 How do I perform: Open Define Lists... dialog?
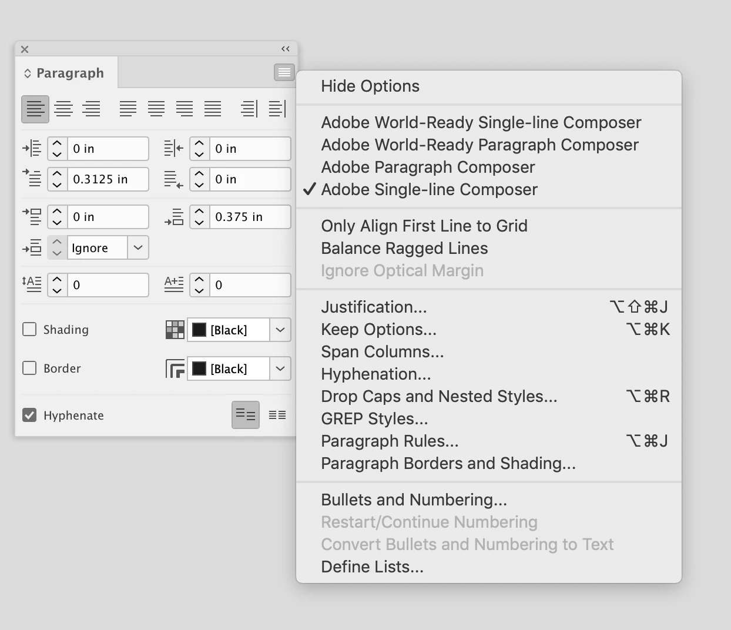pos(488,567)
